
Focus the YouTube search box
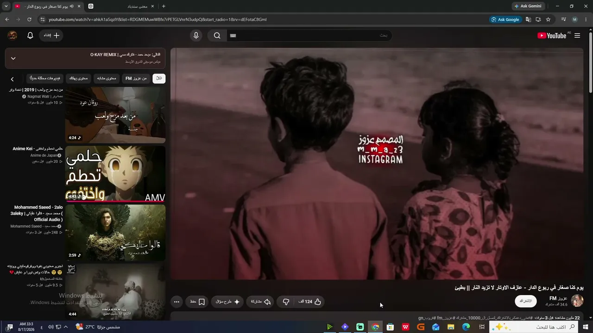click(309, 36)
